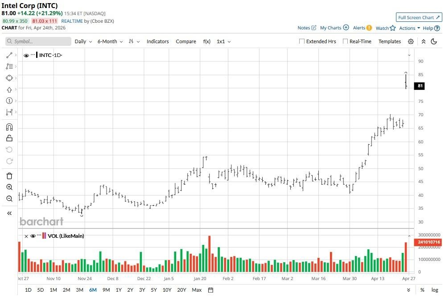The width and height of the screenshot is (445, 297).
Task: Delete drawings with the trash icon
Action: 9,176
